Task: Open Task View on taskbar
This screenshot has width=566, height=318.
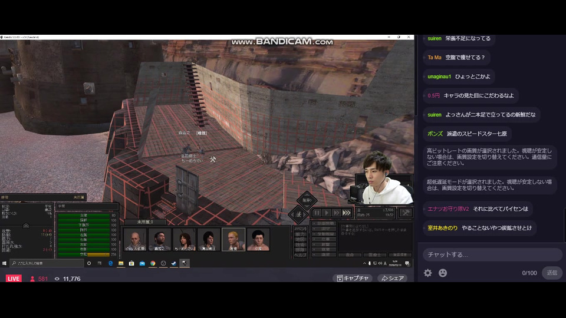Action: [100, 263]
